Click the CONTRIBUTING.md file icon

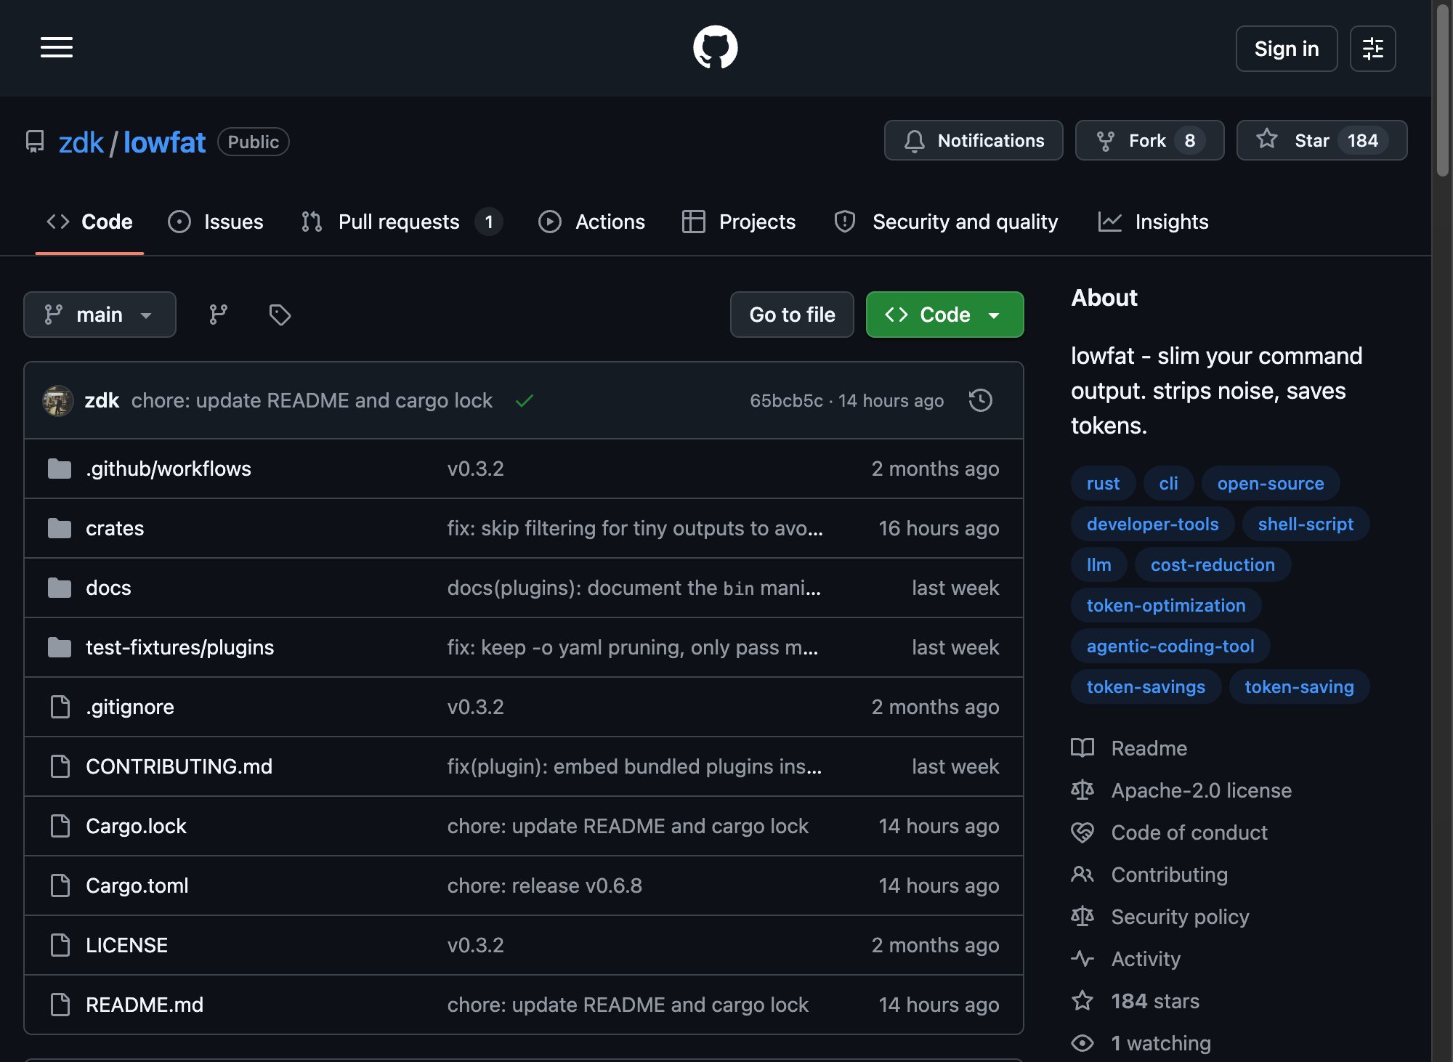coord(60,766)
